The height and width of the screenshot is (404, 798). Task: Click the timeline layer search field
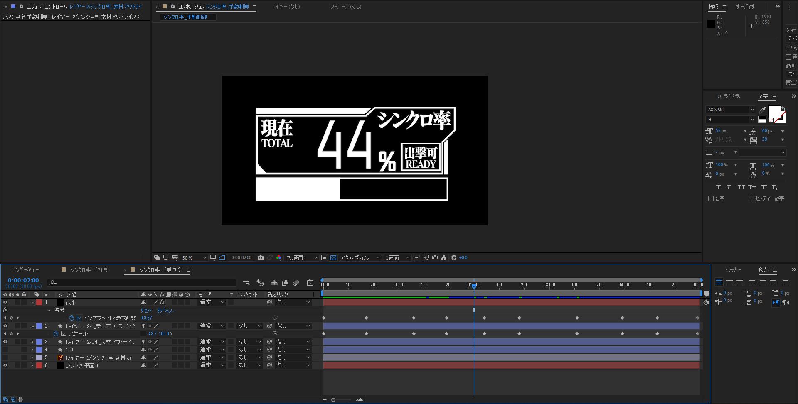pos(141,283)
